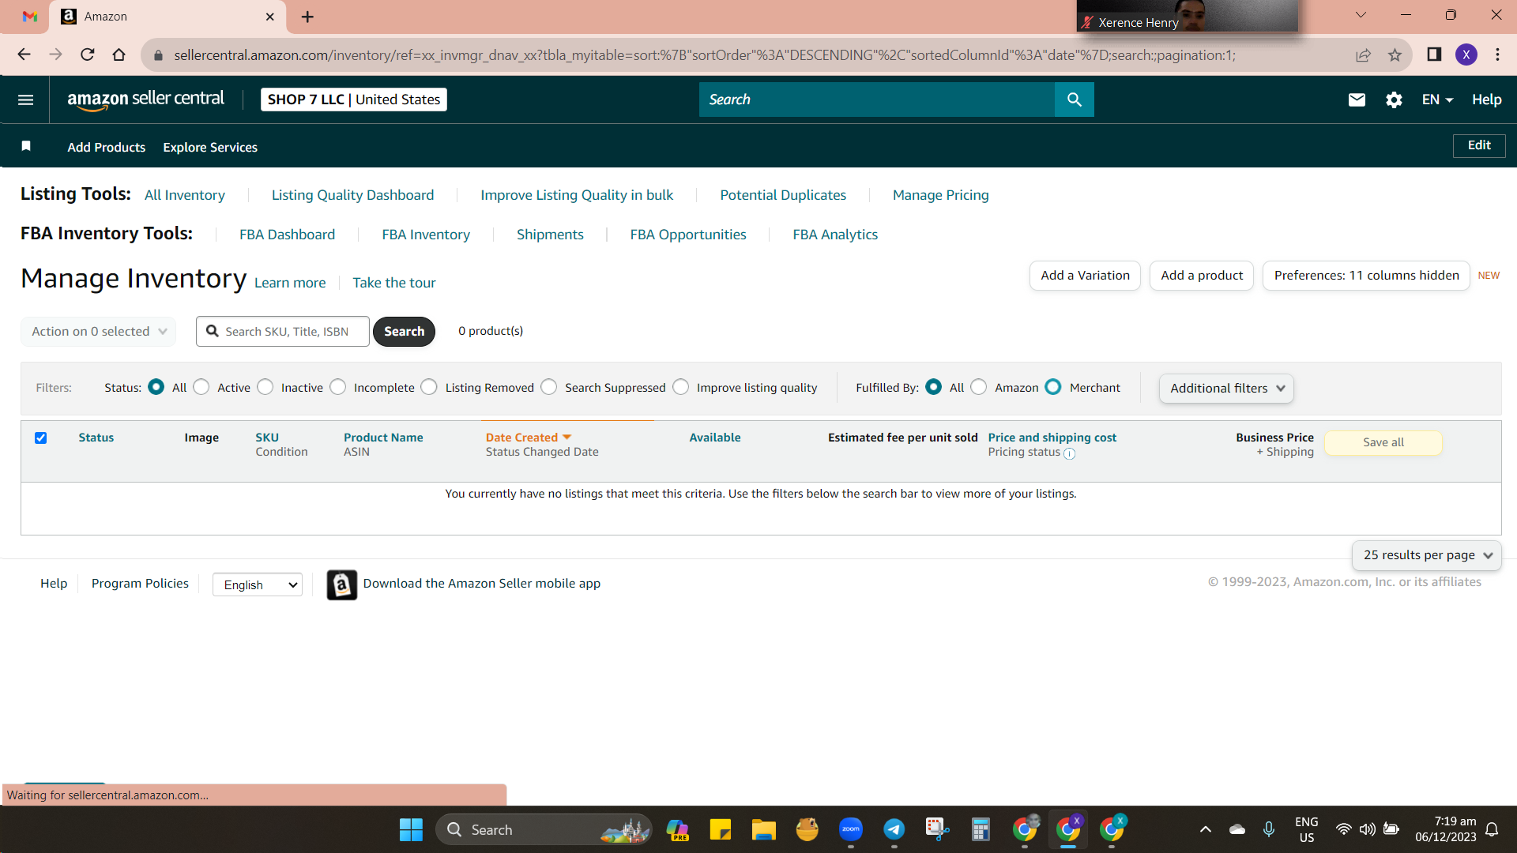Open Sticky Notes from the taskbar
Screen dimensions: 1517x853
pos(721,829)
